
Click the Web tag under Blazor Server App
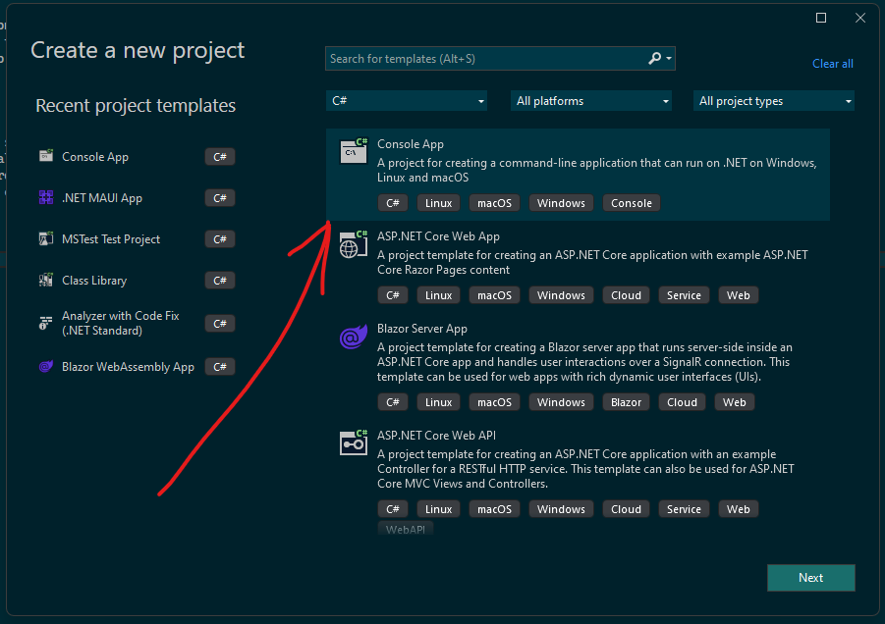click(x=735, y=402)
